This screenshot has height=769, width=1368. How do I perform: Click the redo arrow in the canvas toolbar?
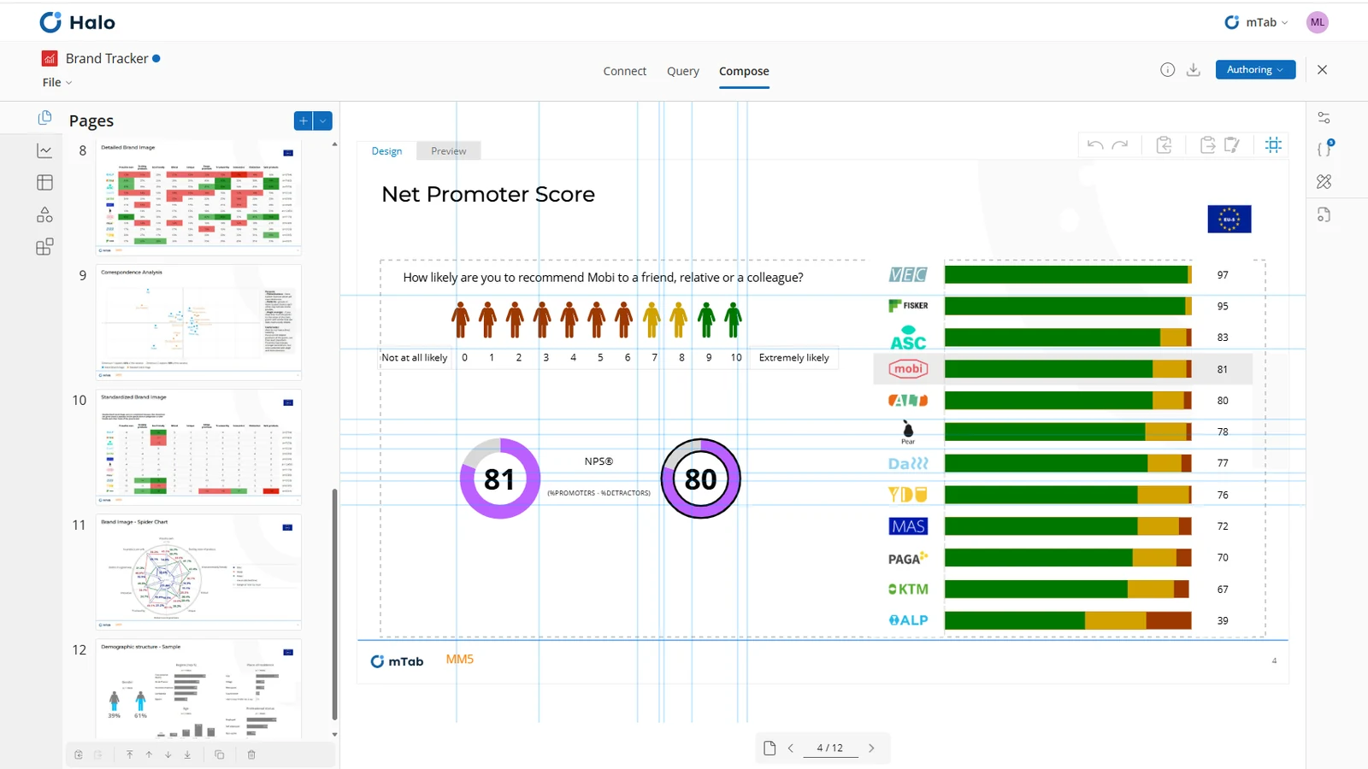coord(1120,145)
